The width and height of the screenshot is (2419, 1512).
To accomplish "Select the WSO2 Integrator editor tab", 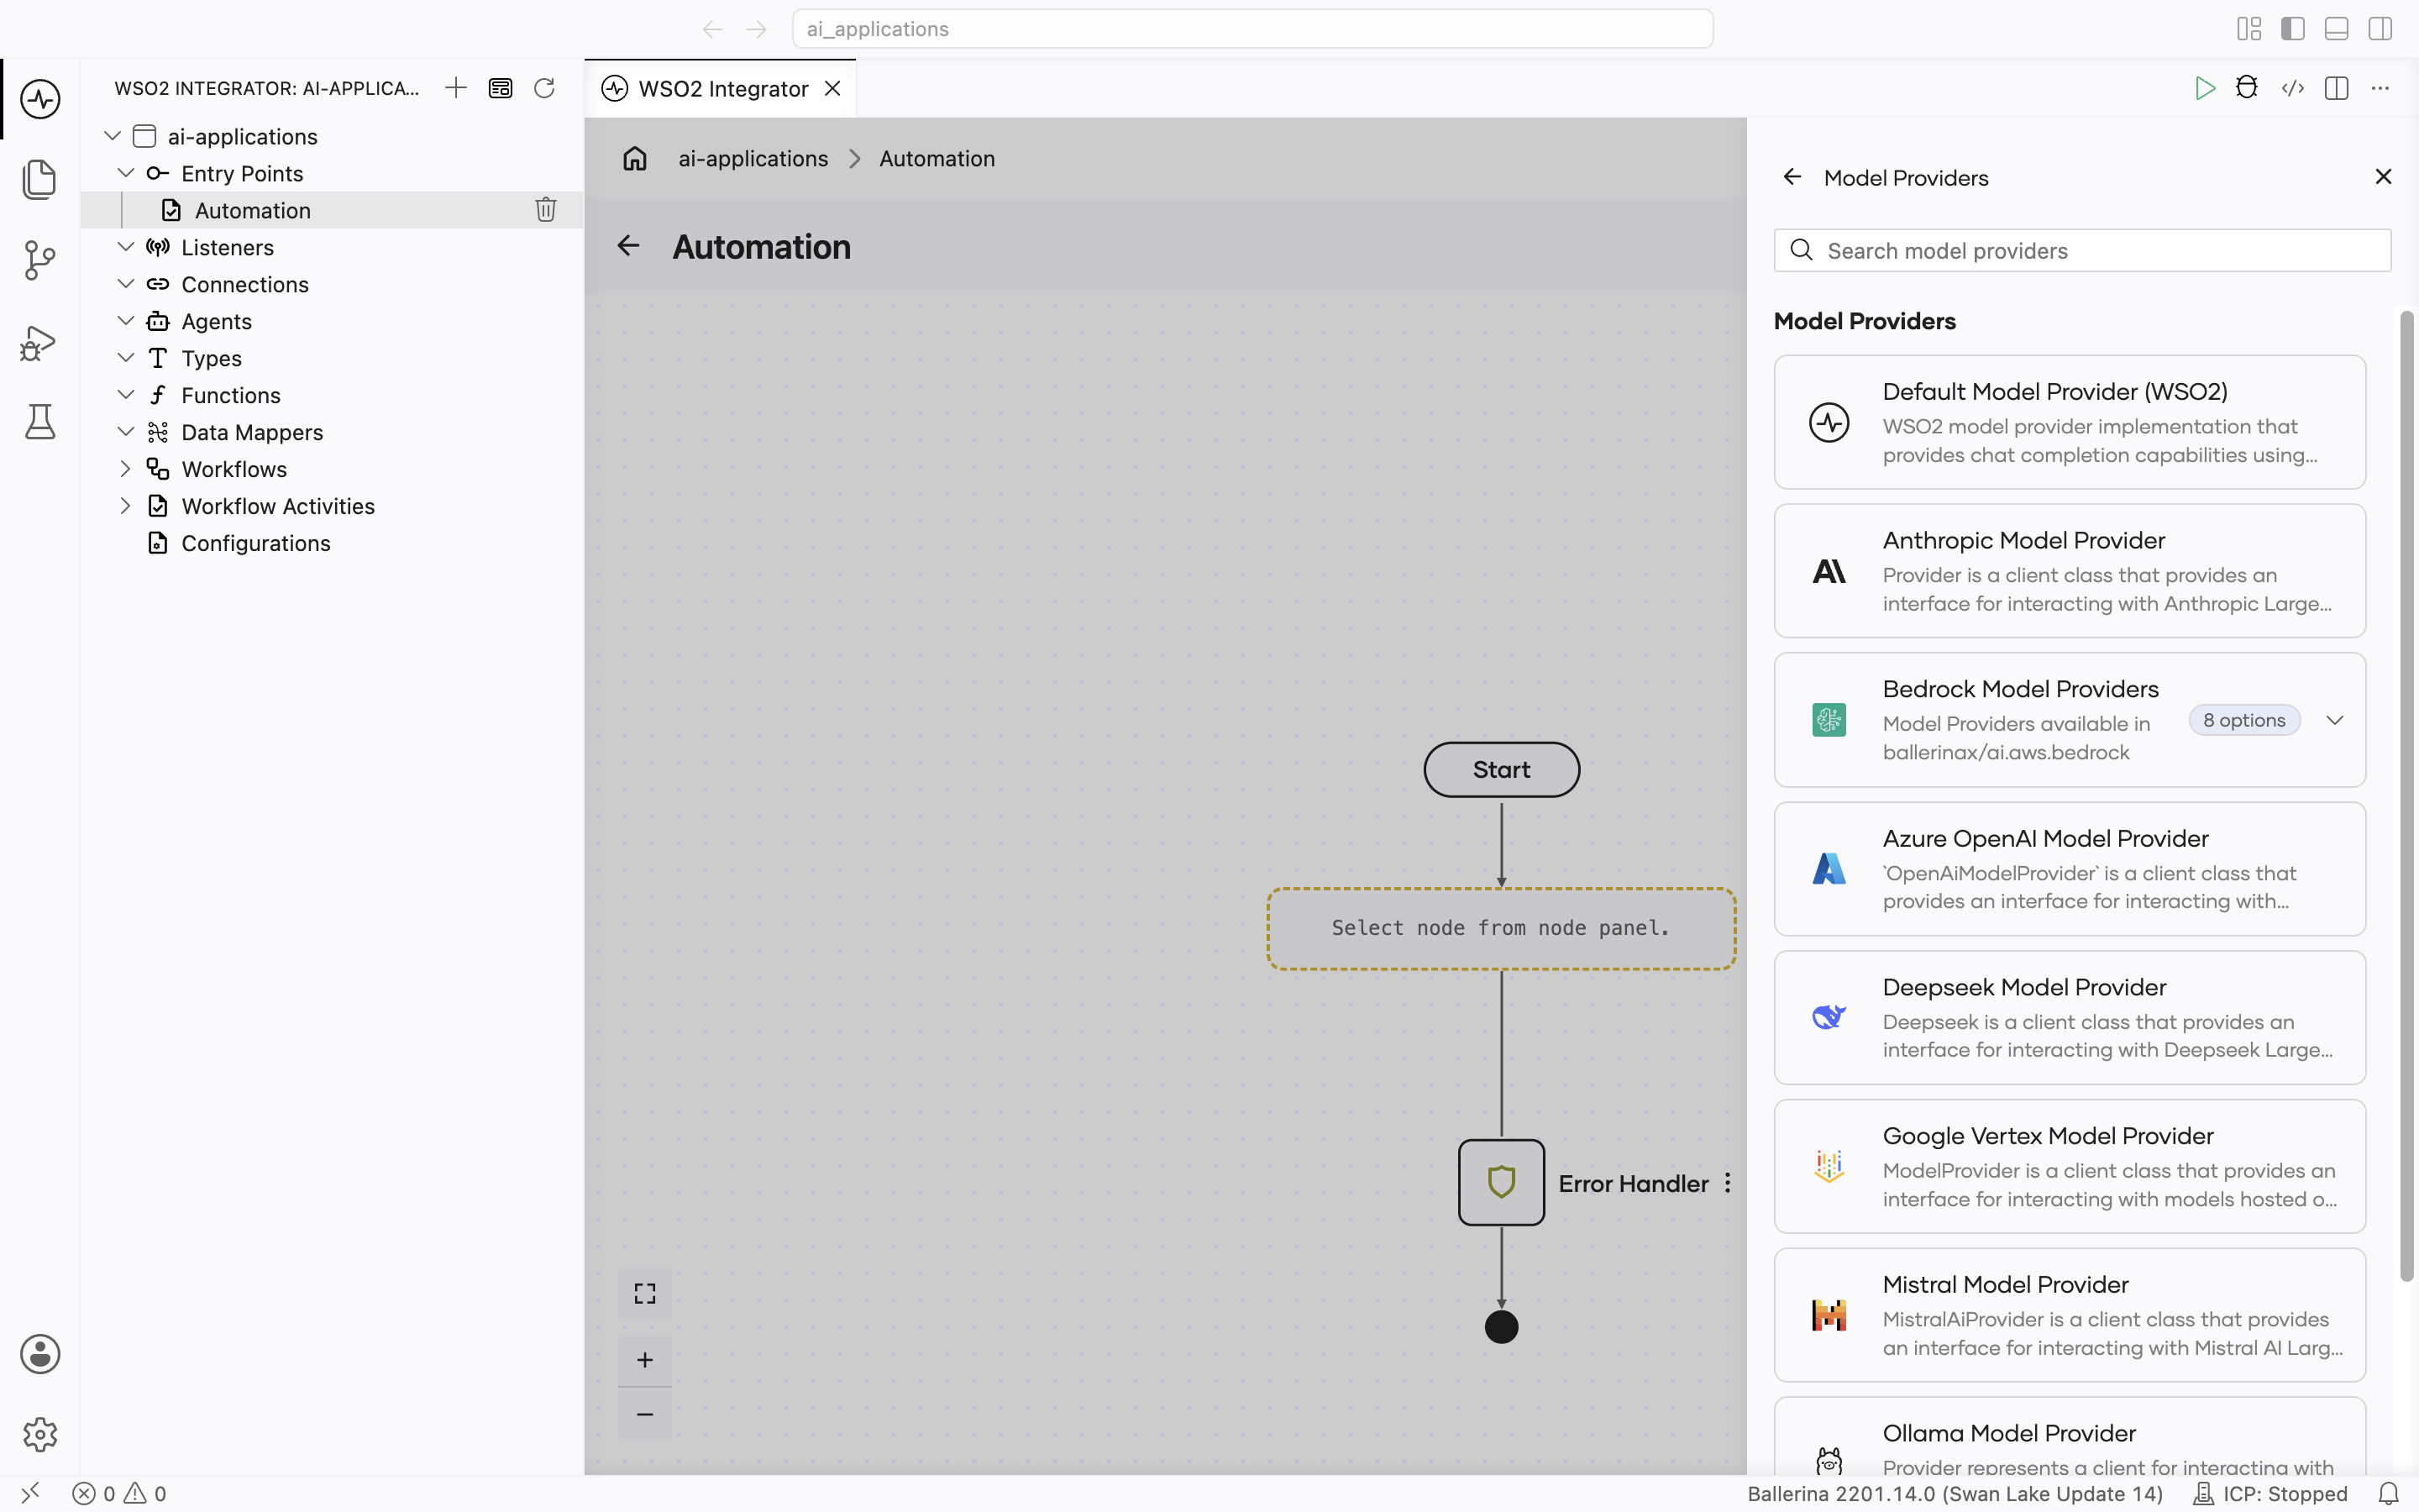I will (x=721, y=88).
